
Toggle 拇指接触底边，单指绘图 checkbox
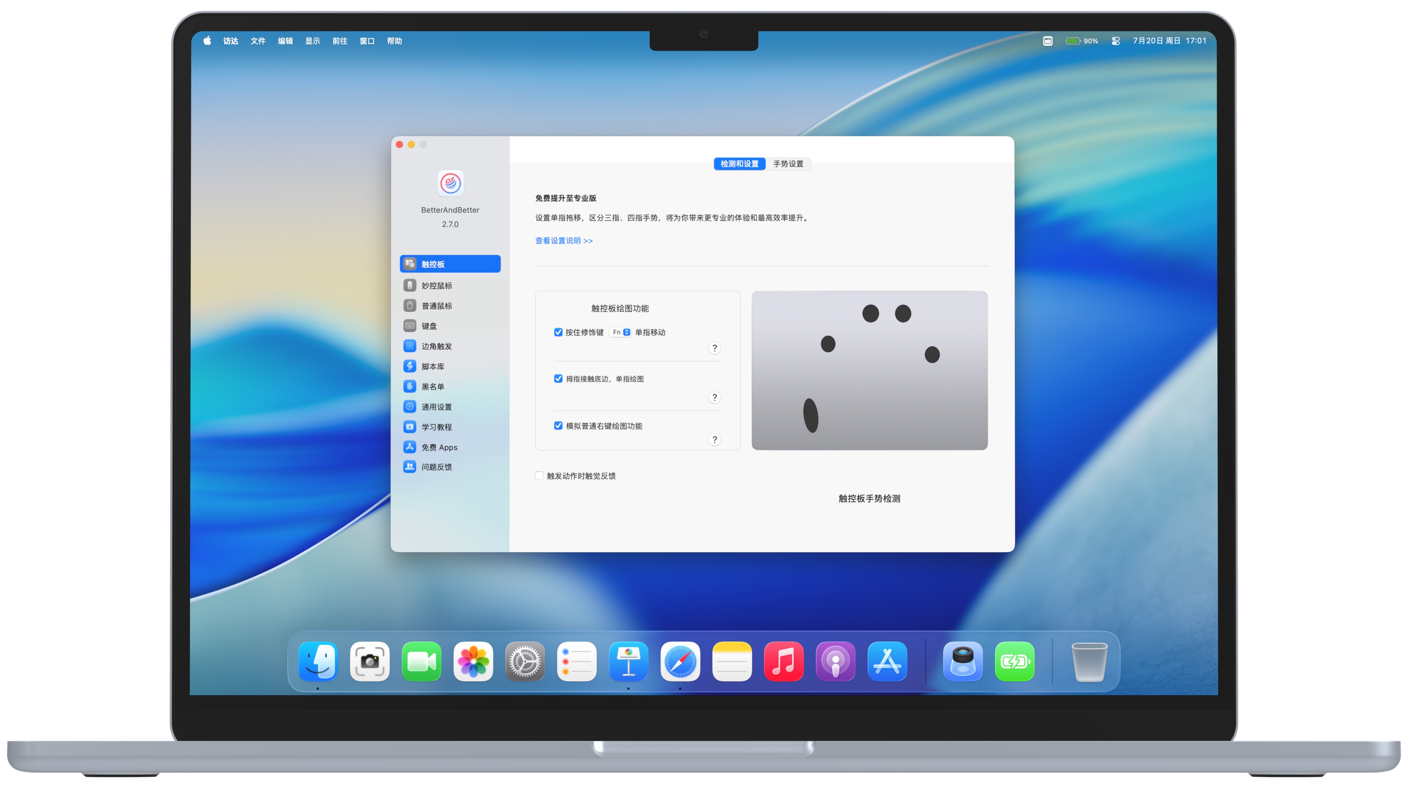click(x=558, y=379)
